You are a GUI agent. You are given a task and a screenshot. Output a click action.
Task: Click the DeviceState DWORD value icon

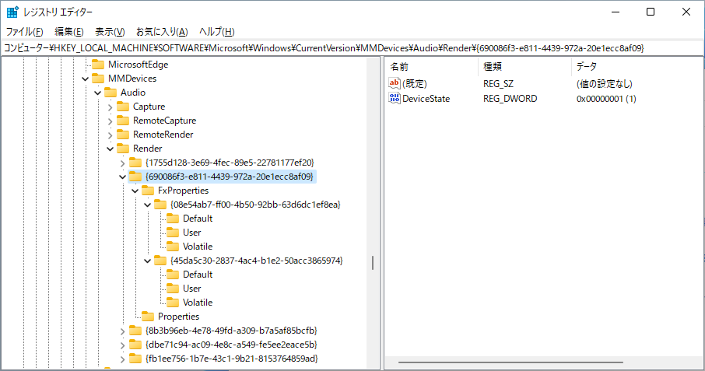tap(395, 99)
